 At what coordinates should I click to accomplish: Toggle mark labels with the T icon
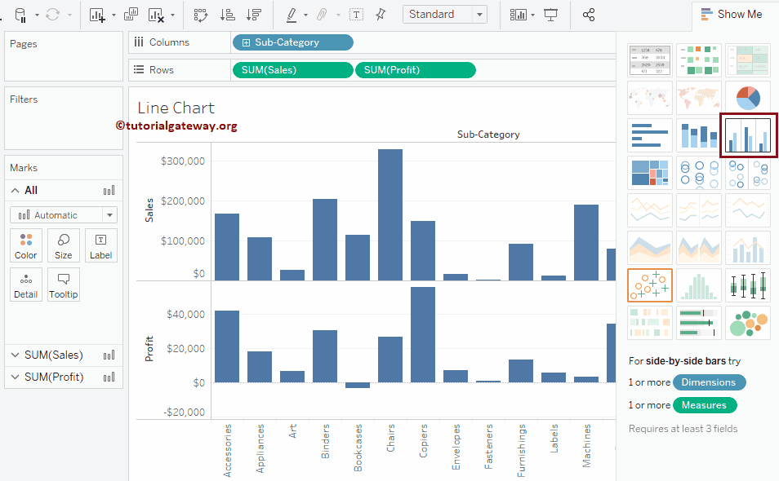pyautogui.click(x=356, y=15)
